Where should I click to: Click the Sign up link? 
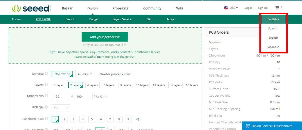262,8
